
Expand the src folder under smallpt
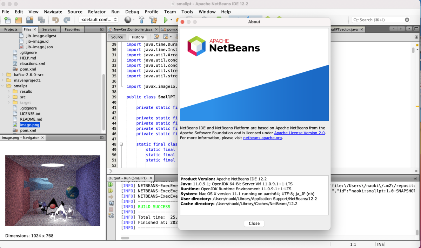[9, 97]
